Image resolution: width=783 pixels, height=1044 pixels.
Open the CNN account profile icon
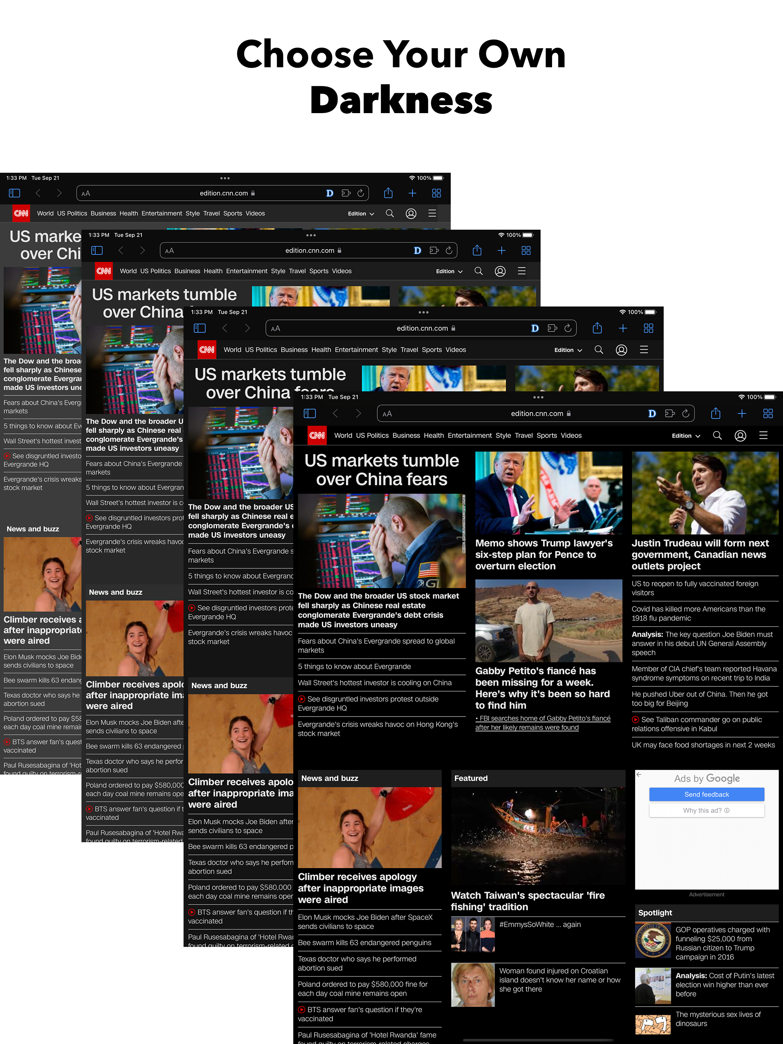[740, 435]
